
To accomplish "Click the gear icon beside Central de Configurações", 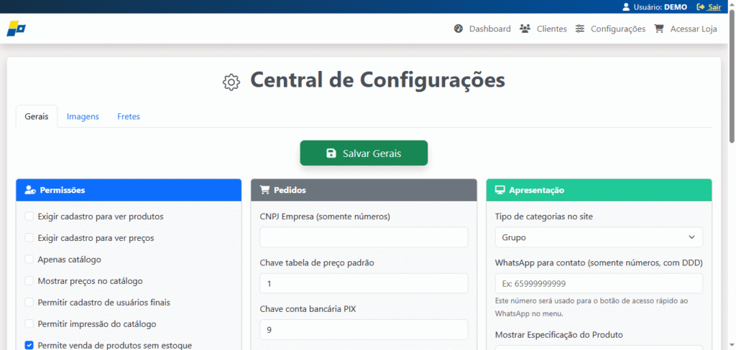I will tap(231, 82).
